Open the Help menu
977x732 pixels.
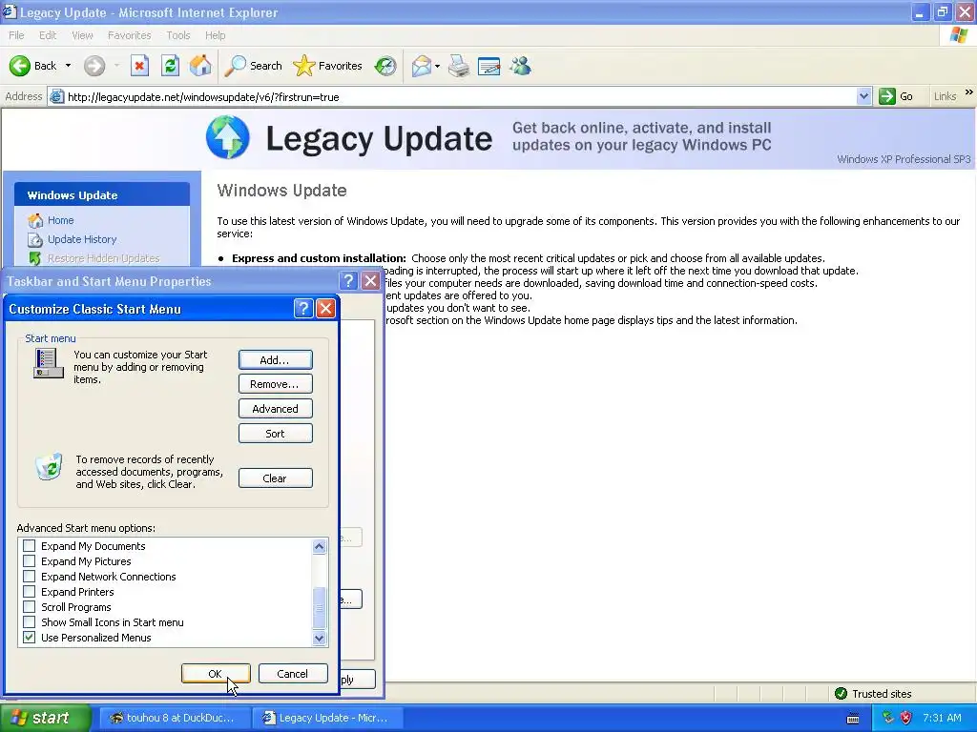(215, 35)
